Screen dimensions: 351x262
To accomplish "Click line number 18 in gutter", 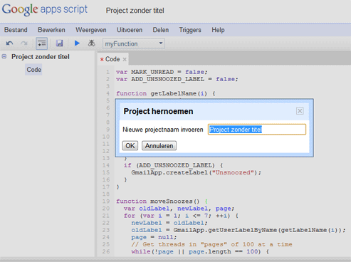I will pyautogui.click(x=106, y=194).
